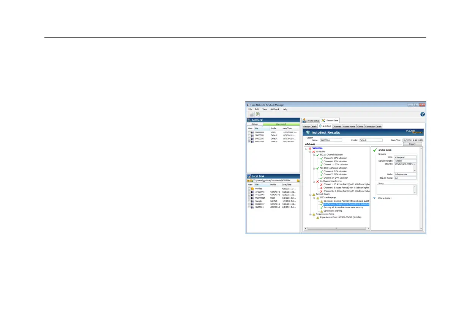The height and width of the screenshot is (314, 451).
Task: Switch to the Clients tab
Action: [360, 126]
